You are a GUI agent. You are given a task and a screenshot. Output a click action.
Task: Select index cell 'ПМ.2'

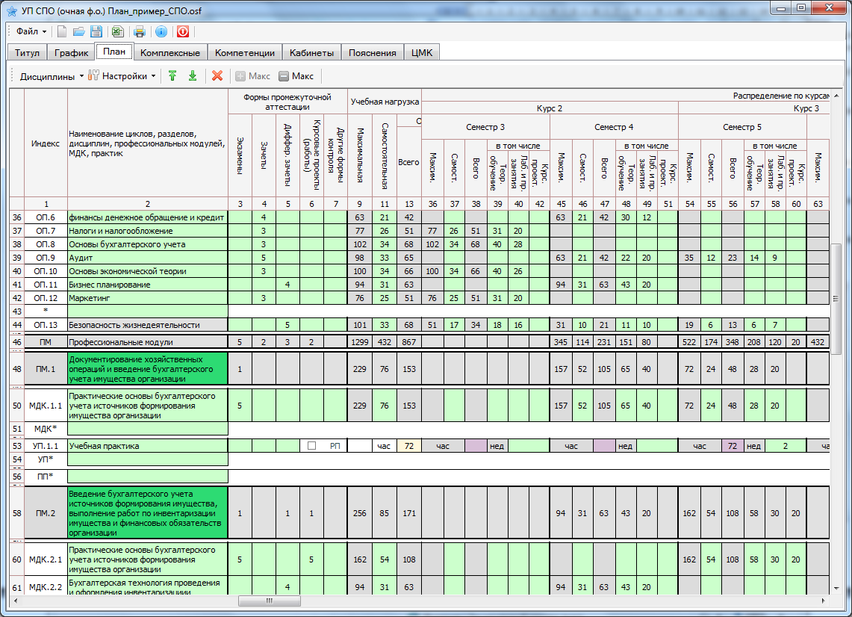click(46, 513)
